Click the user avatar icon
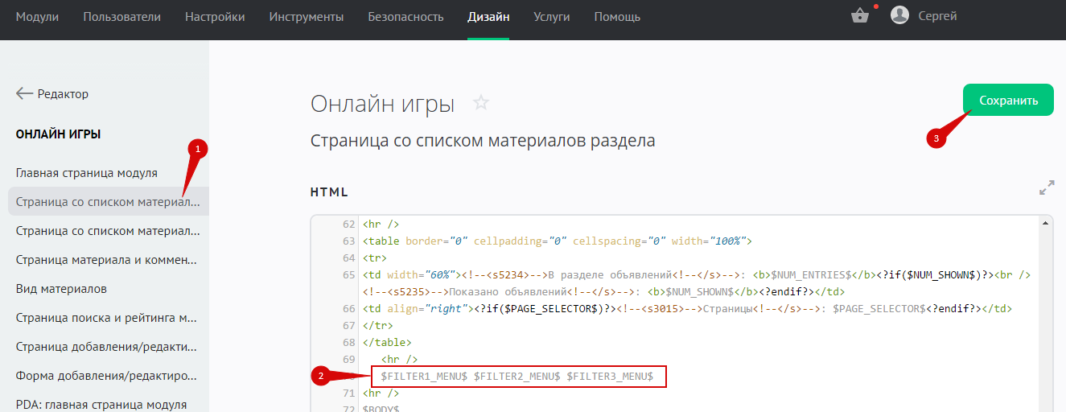This screenshot has width=1066, height=412. pos(899,16)
